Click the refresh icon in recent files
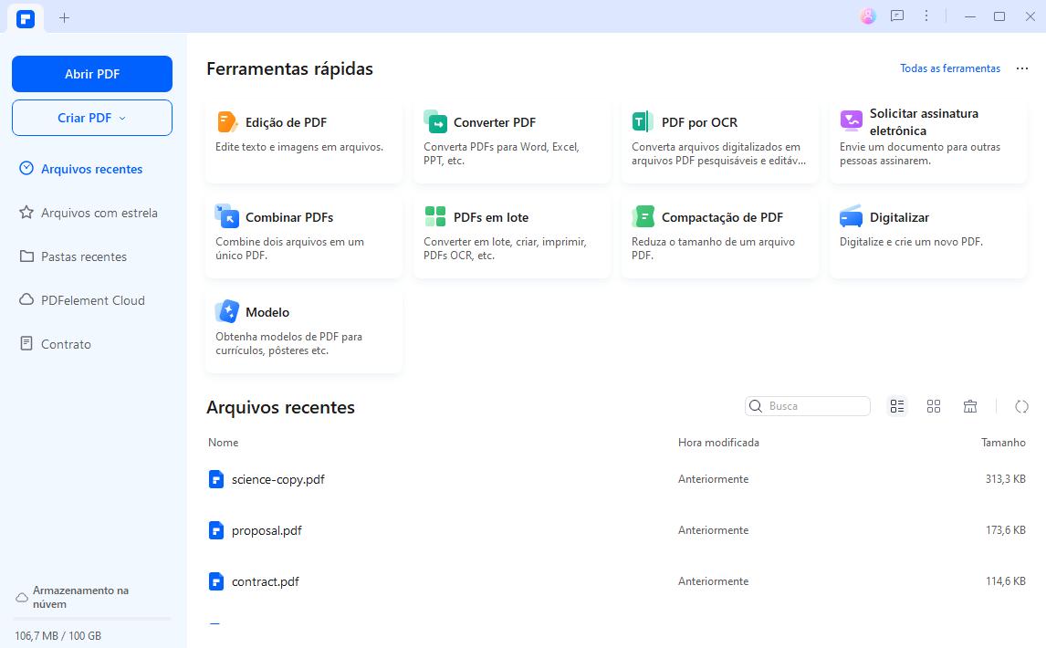This screenshot has width=1046, height=648. [1021, 406]
